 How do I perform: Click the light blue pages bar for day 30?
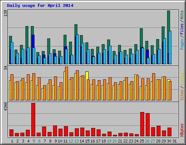pyautogui.click(x=170, y=47)
